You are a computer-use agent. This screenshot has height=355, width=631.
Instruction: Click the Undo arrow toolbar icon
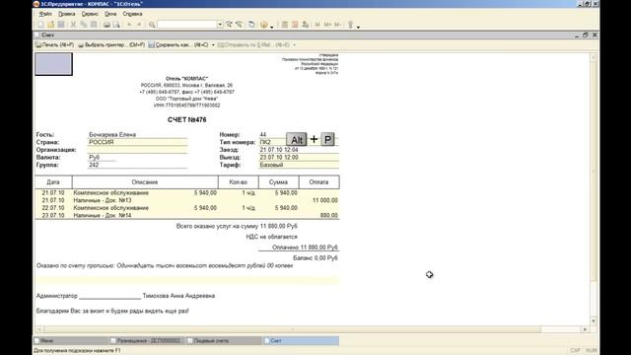coord(129,25)
